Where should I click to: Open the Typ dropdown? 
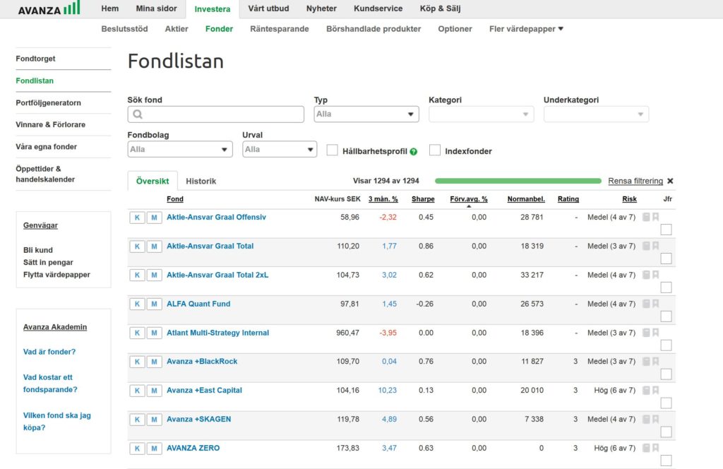366,114
